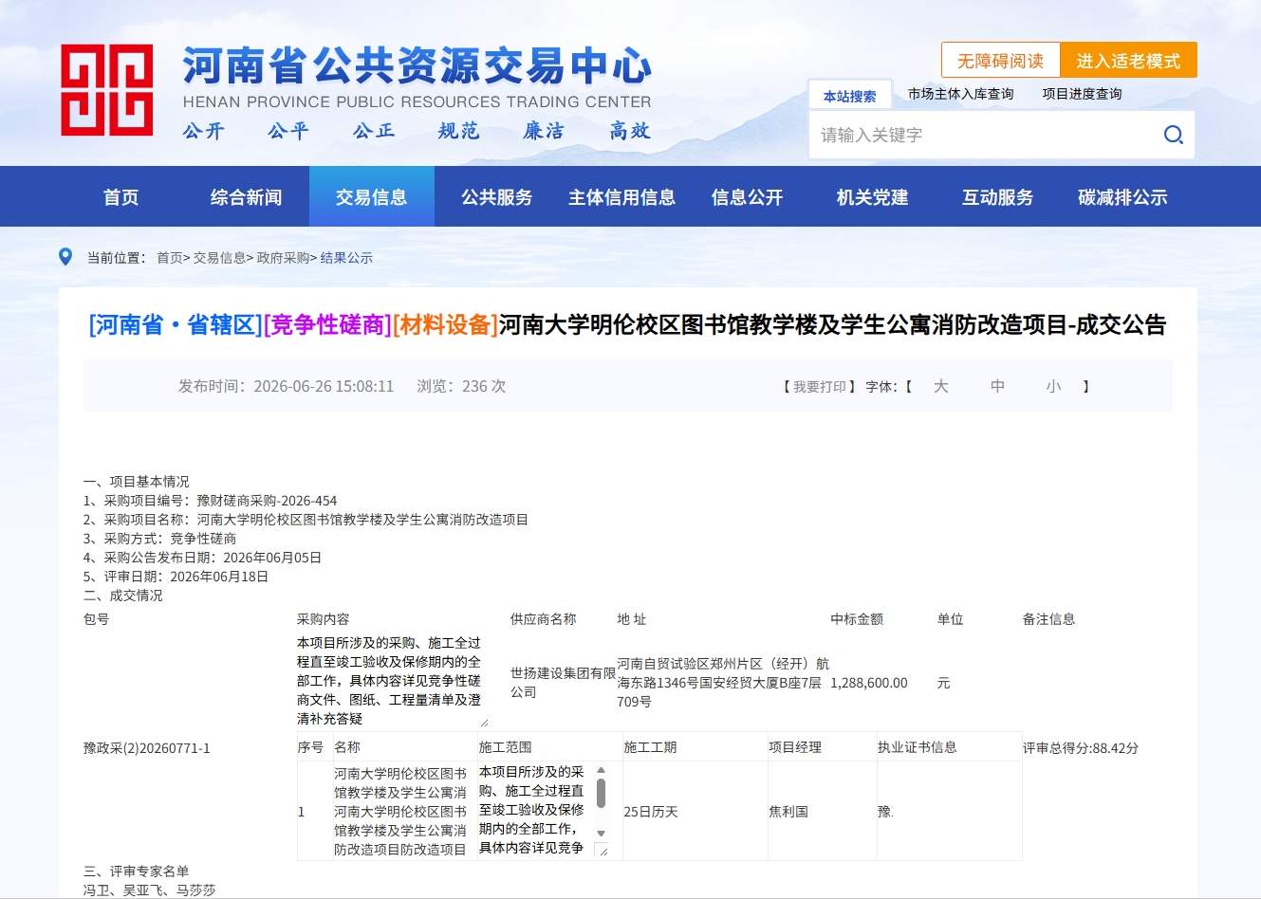Viewport: 1261px width, 899px height.
Task: Open the 公共服务 nav menu item
Action: (x=497, y=197)
